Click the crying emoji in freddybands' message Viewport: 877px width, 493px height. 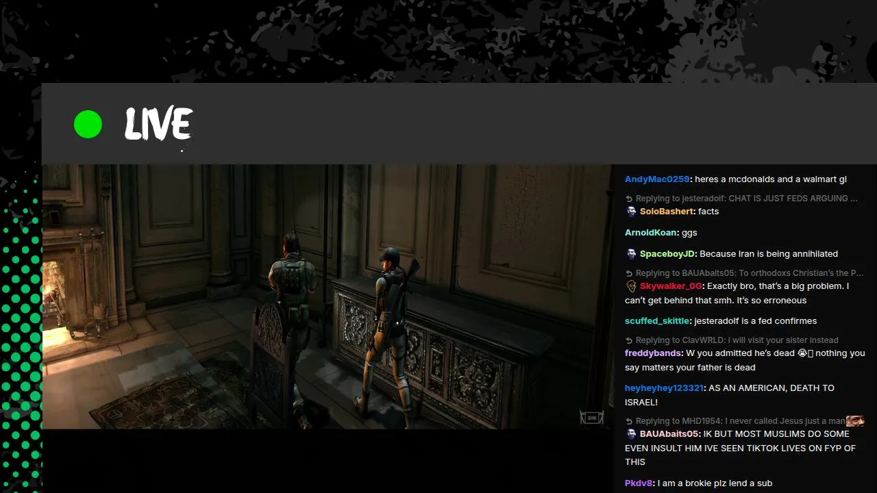[x=802, y=353]
